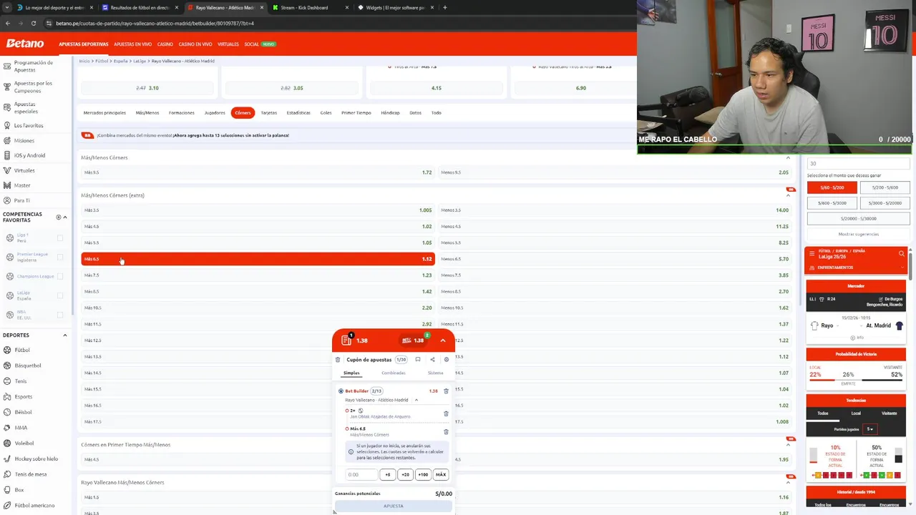Switch to Tarjetas market tab

268,112
